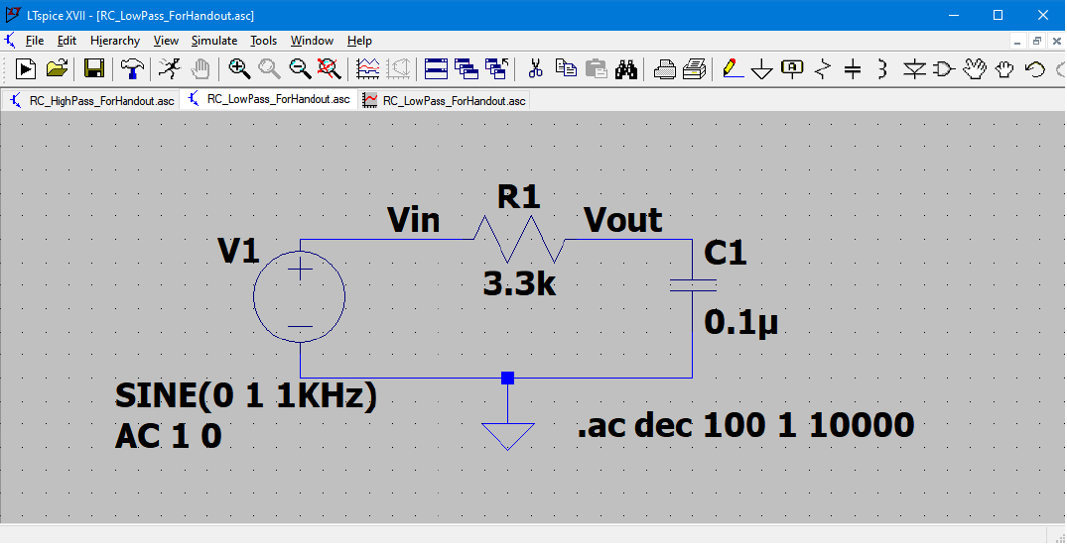Image resolution: width=1067 pixels, height=545 pixels.
Task: Select the Place Ground tool
Action: pos(761,68)
